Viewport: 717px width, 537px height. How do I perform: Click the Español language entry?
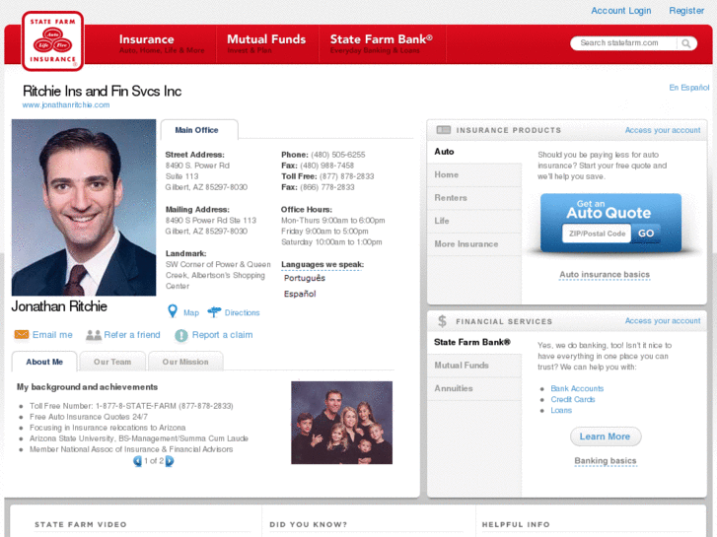pos(300,294)
